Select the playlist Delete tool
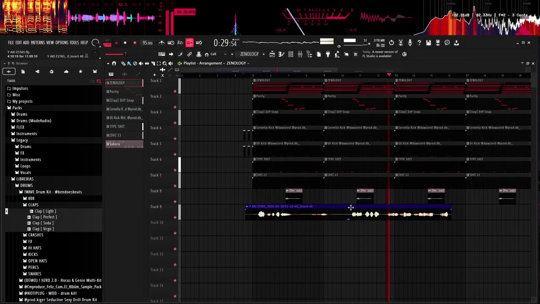Viewport: 540px width, 304px height. tap(135, 63)
